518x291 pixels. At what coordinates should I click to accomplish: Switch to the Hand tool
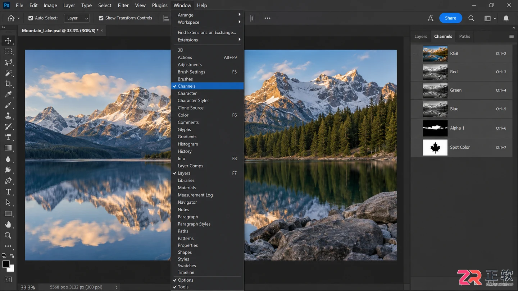tap(8, 225)
